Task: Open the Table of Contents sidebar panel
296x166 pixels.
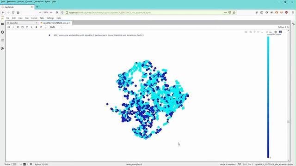Action: pyautogui.click(x=2, y=40)
